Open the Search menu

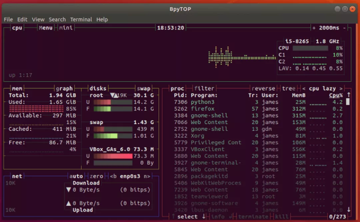(x=57, y=19)
